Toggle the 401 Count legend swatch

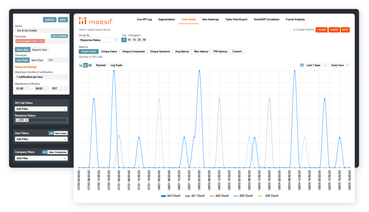(187, 196)
